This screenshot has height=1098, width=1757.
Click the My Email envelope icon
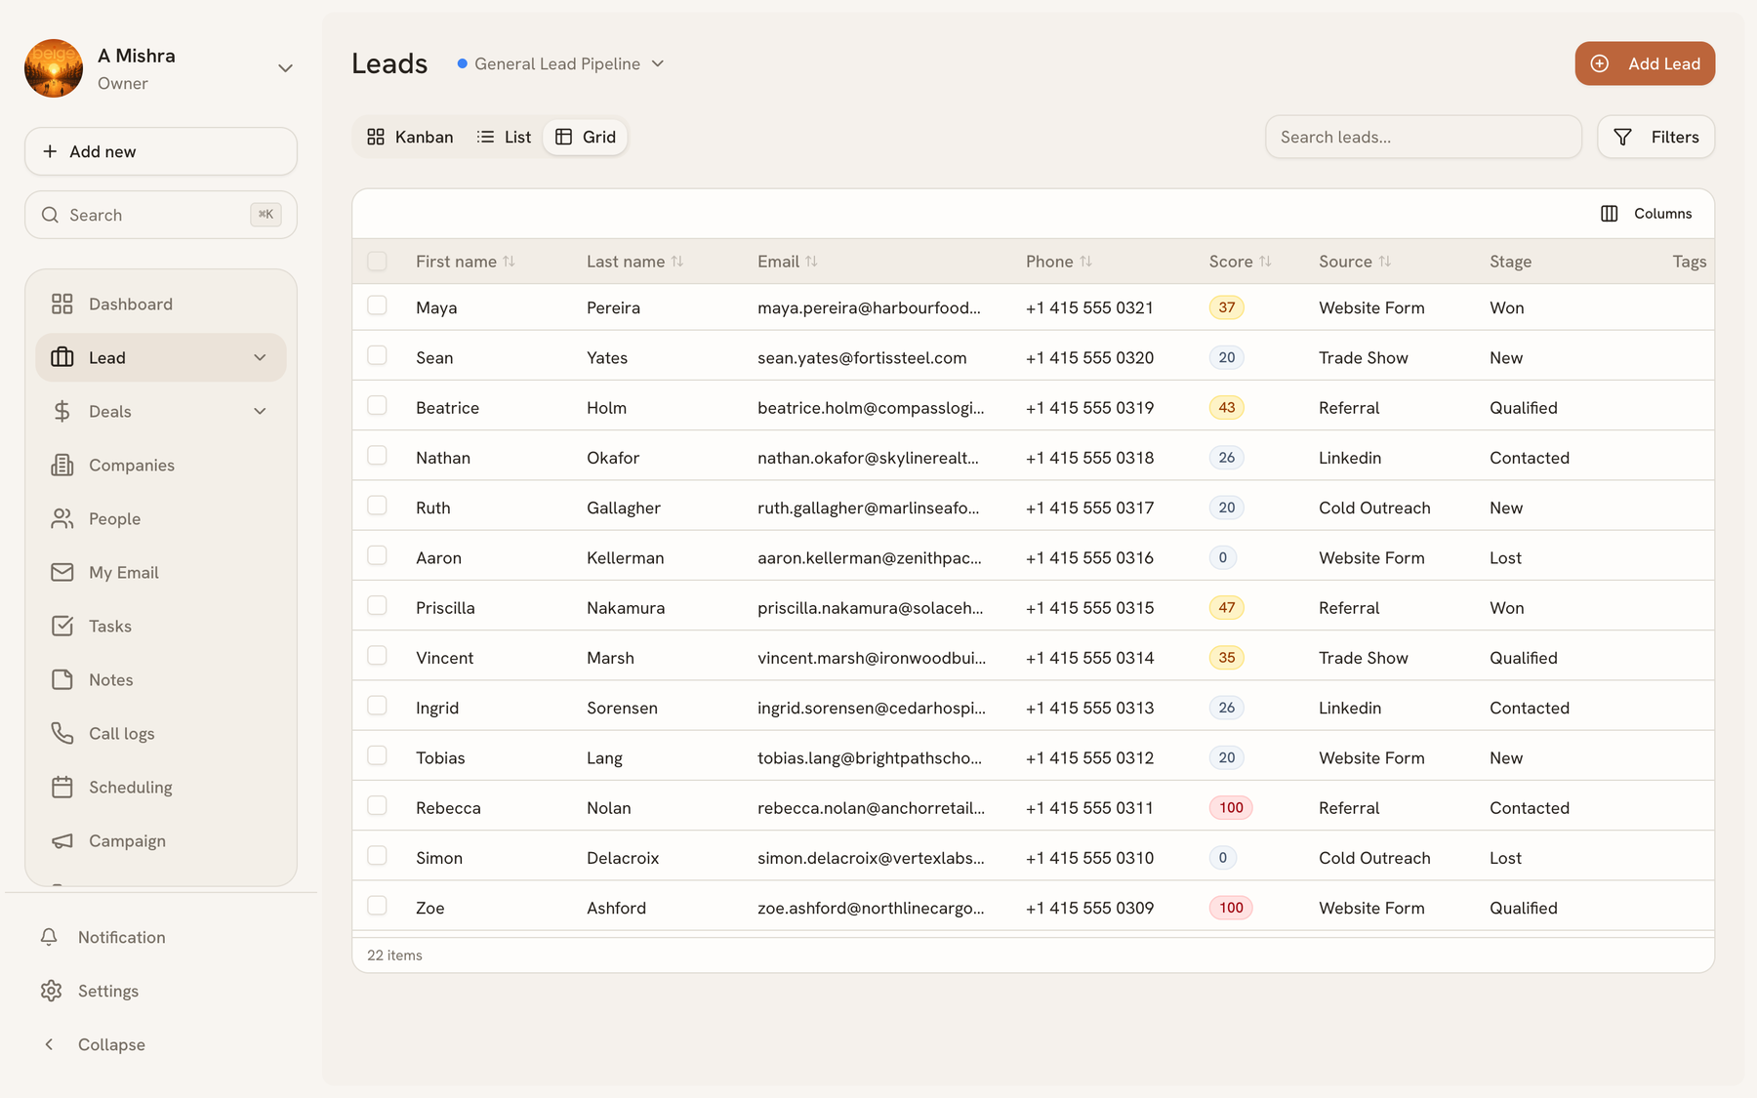pos(61,573)
